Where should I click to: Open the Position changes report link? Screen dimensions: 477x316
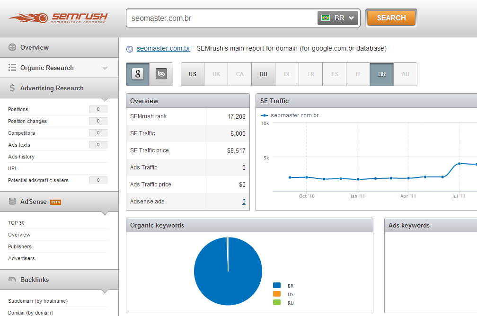pos(27,122)
